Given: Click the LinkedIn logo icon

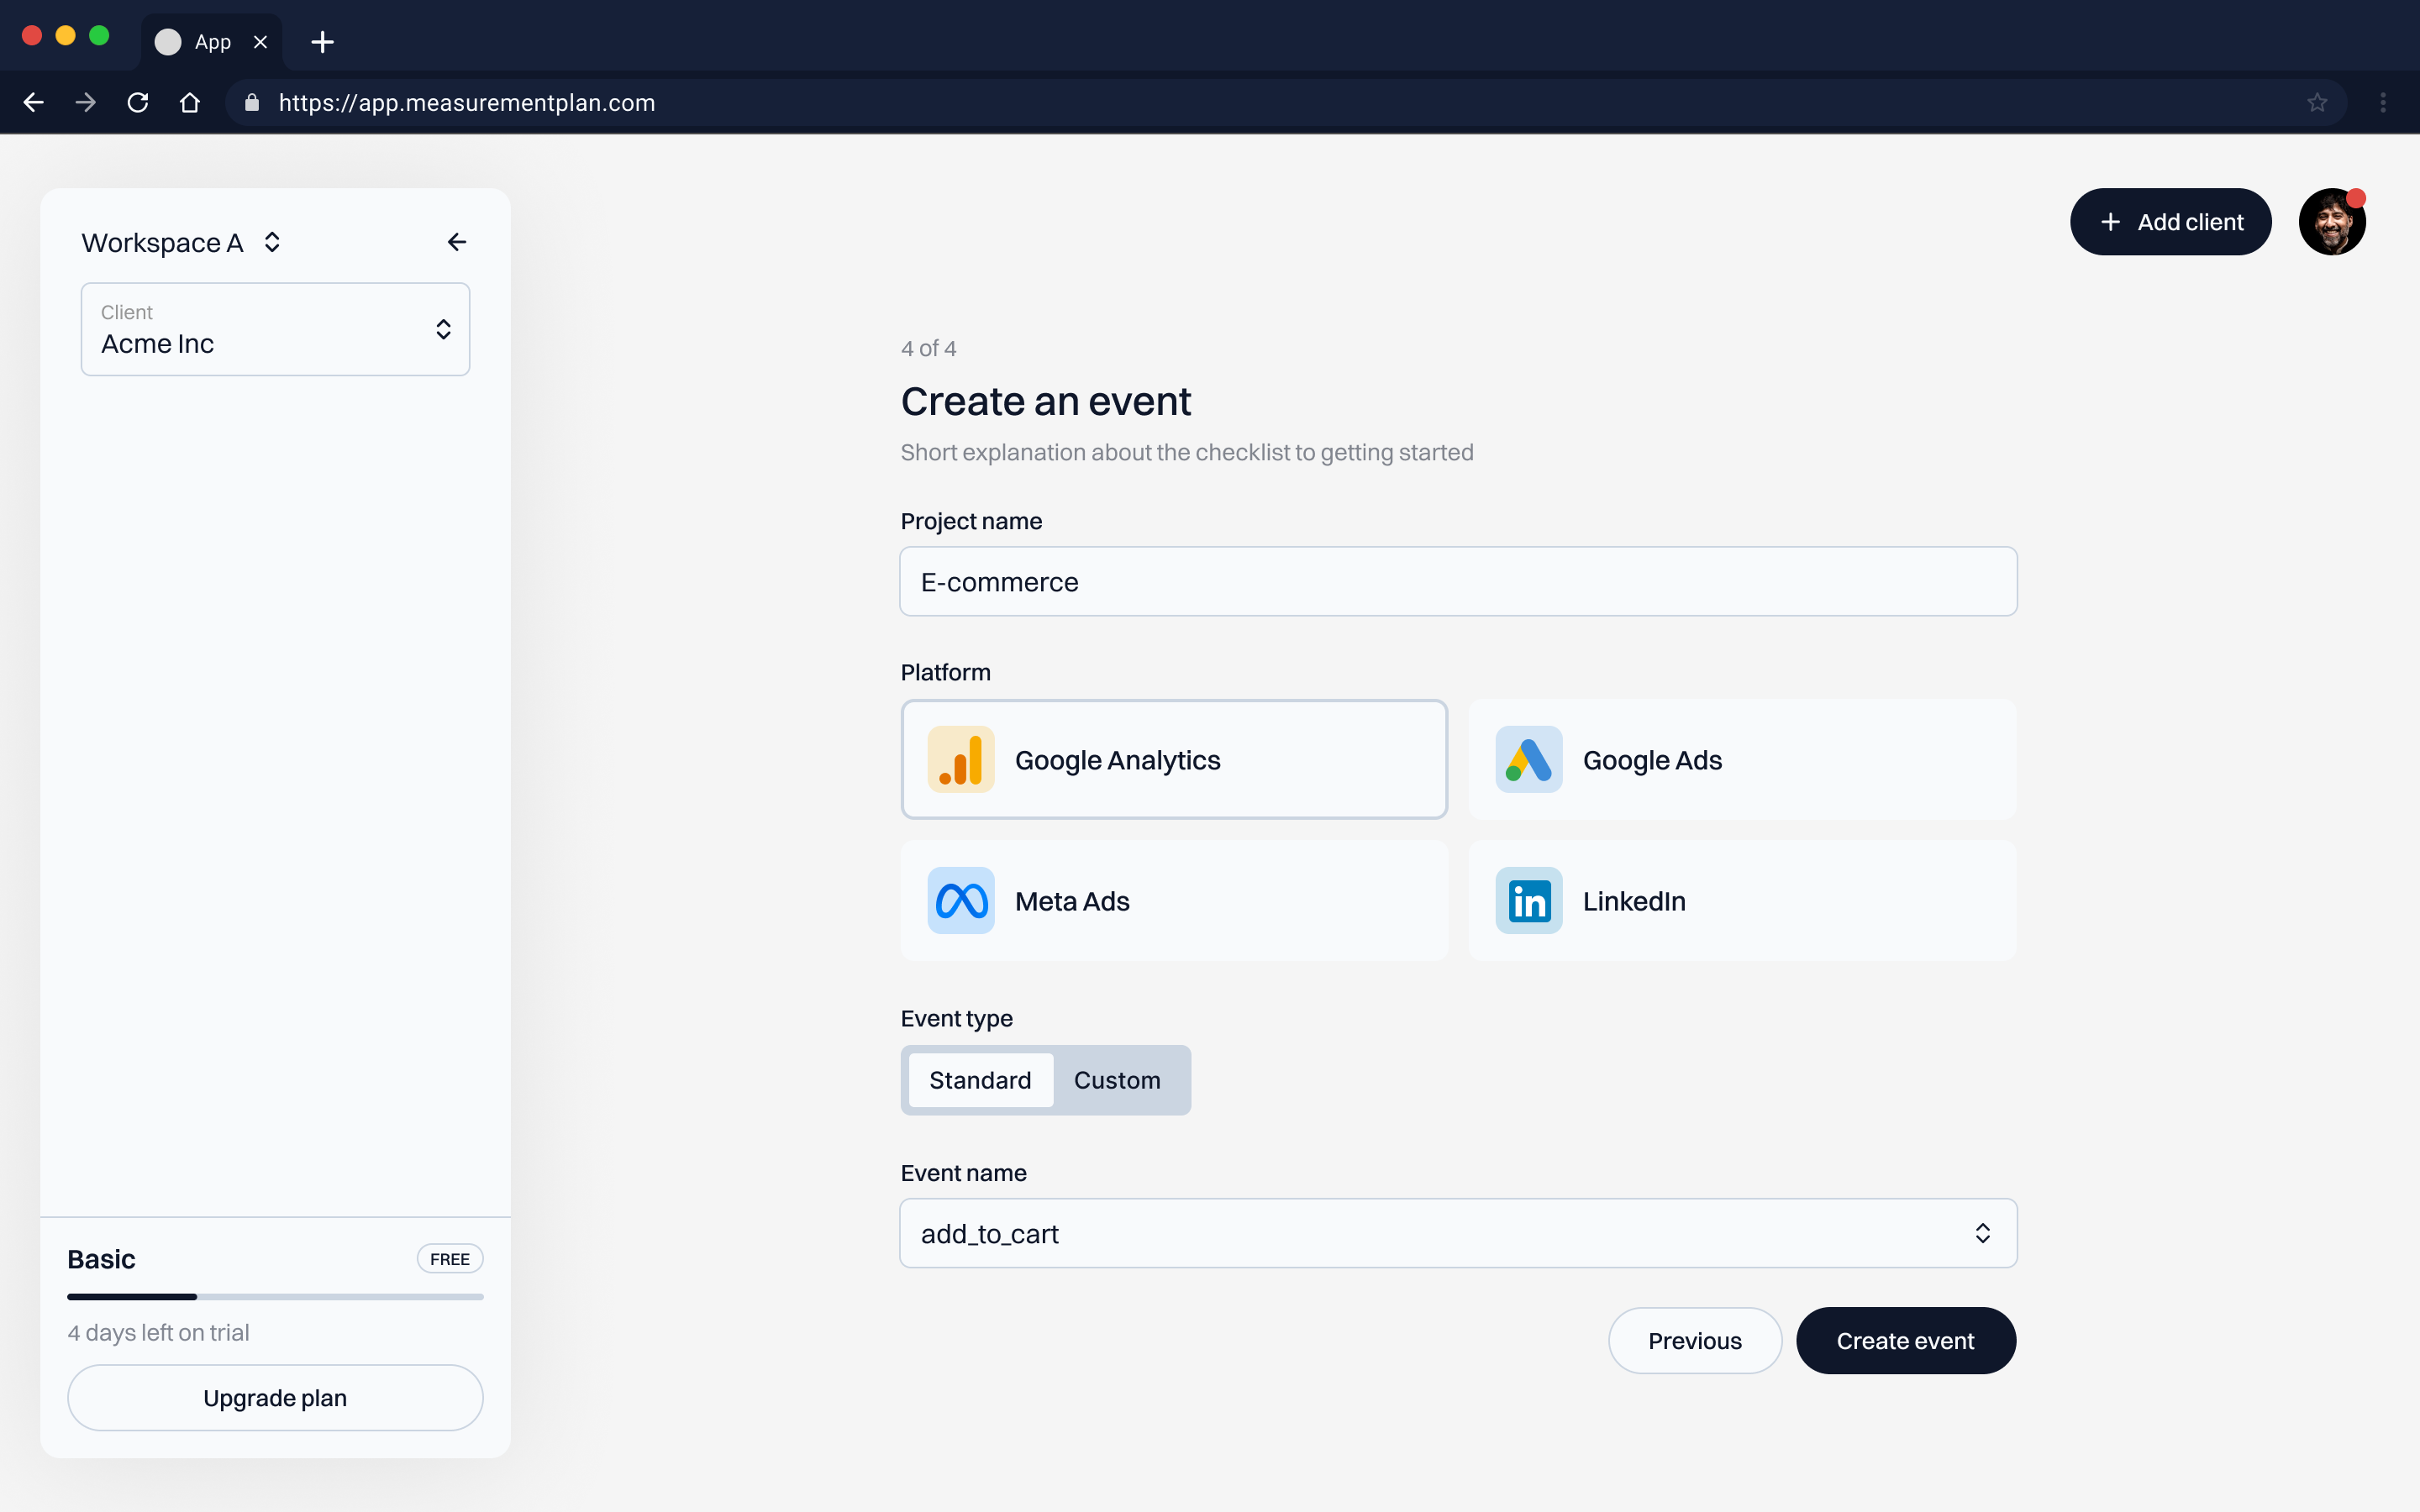Looking at the screenshot, I should coord(1528,900).
